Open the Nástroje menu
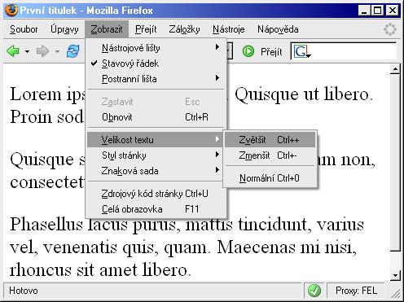 (229, 29)
